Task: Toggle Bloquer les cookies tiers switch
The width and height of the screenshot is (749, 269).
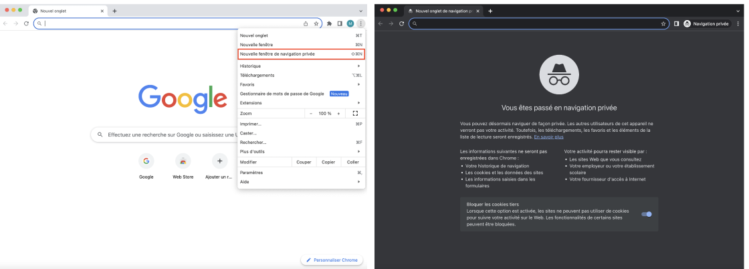Action: (646, 214)
